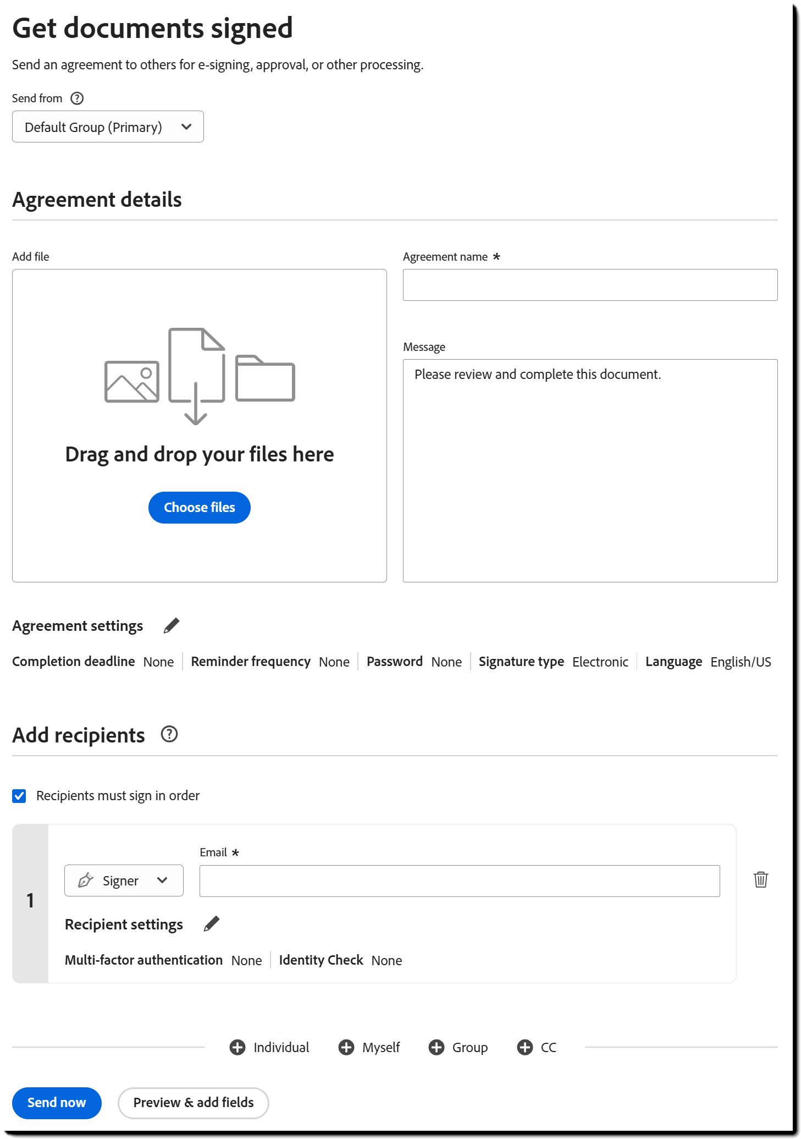Click the Completion deadline None value

[158, 662]
